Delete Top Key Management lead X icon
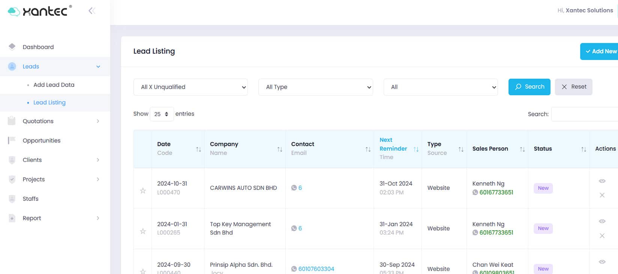This screenshot has height=274, width=618. 602,236
